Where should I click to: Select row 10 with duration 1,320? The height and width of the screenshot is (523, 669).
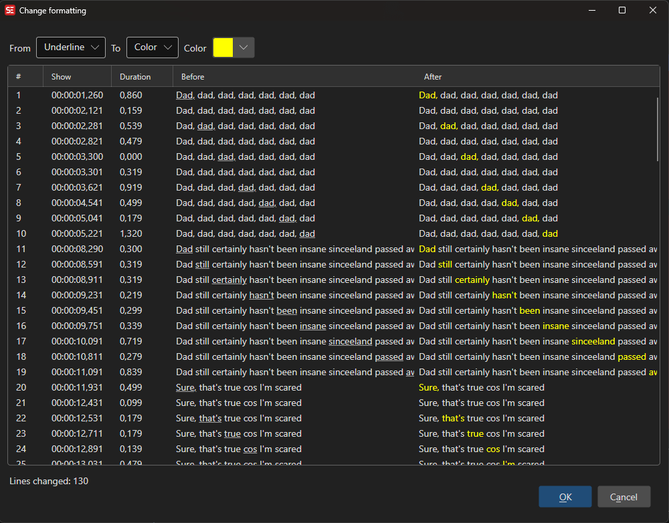pos(201,233)
